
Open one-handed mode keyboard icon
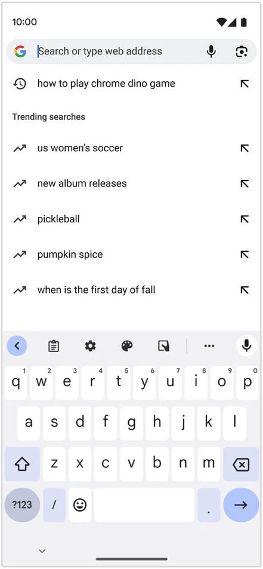point(164,346)
